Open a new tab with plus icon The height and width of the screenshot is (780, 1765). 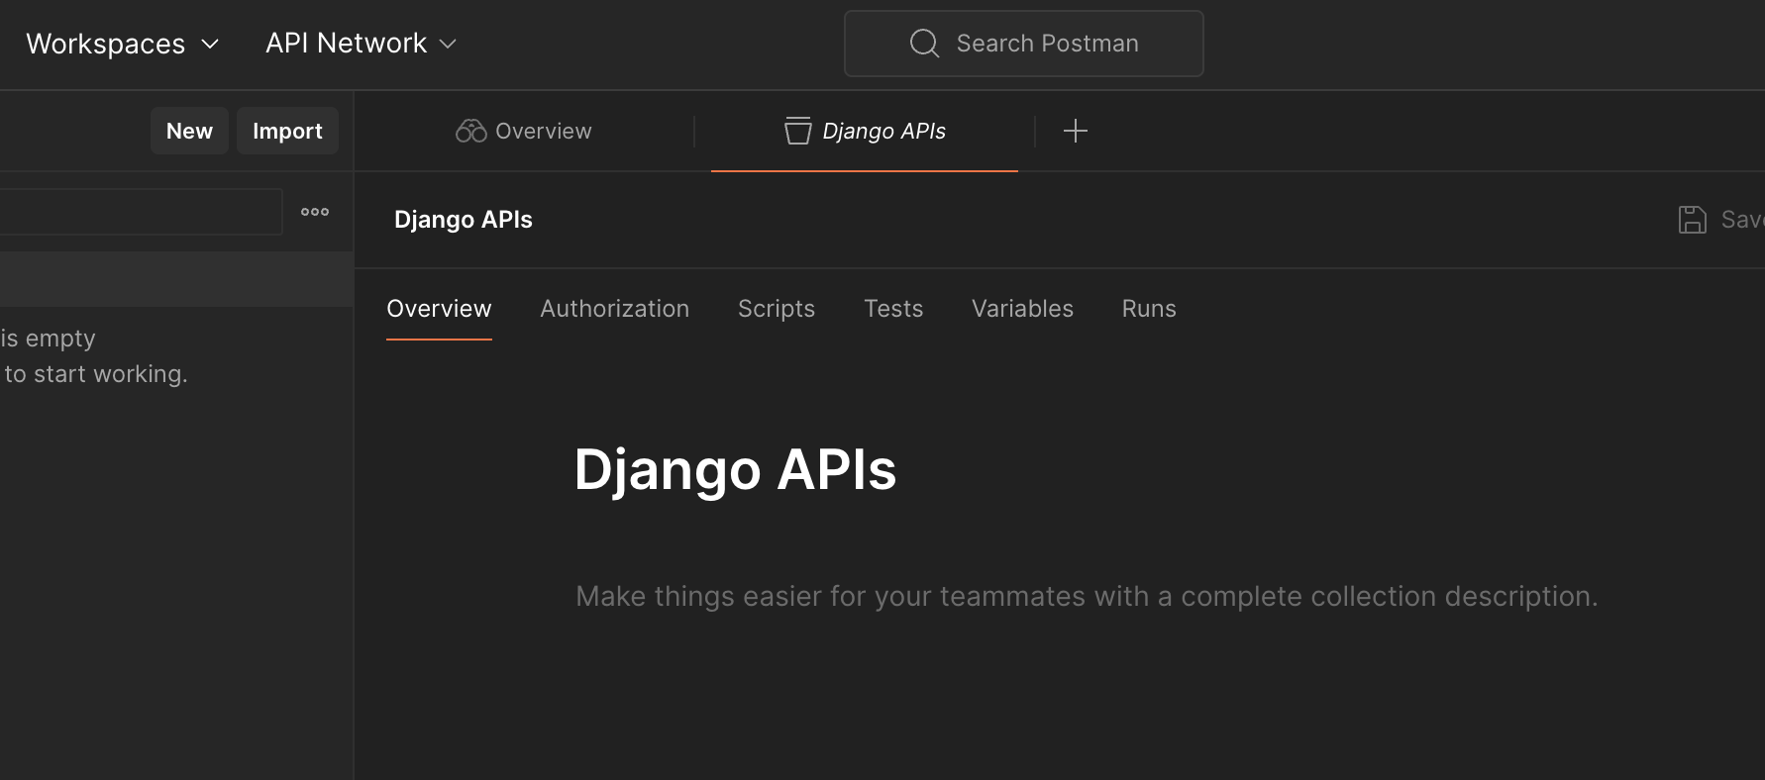[1075, 131]
